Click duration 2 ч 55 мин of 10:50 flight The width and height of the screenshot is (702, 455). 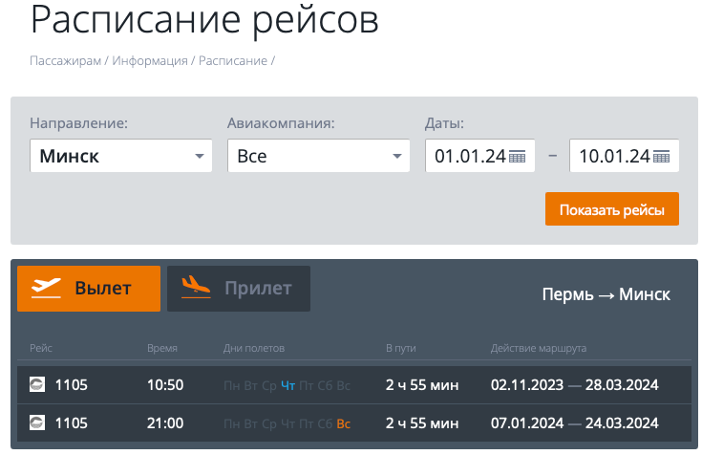tap(422, 385)
